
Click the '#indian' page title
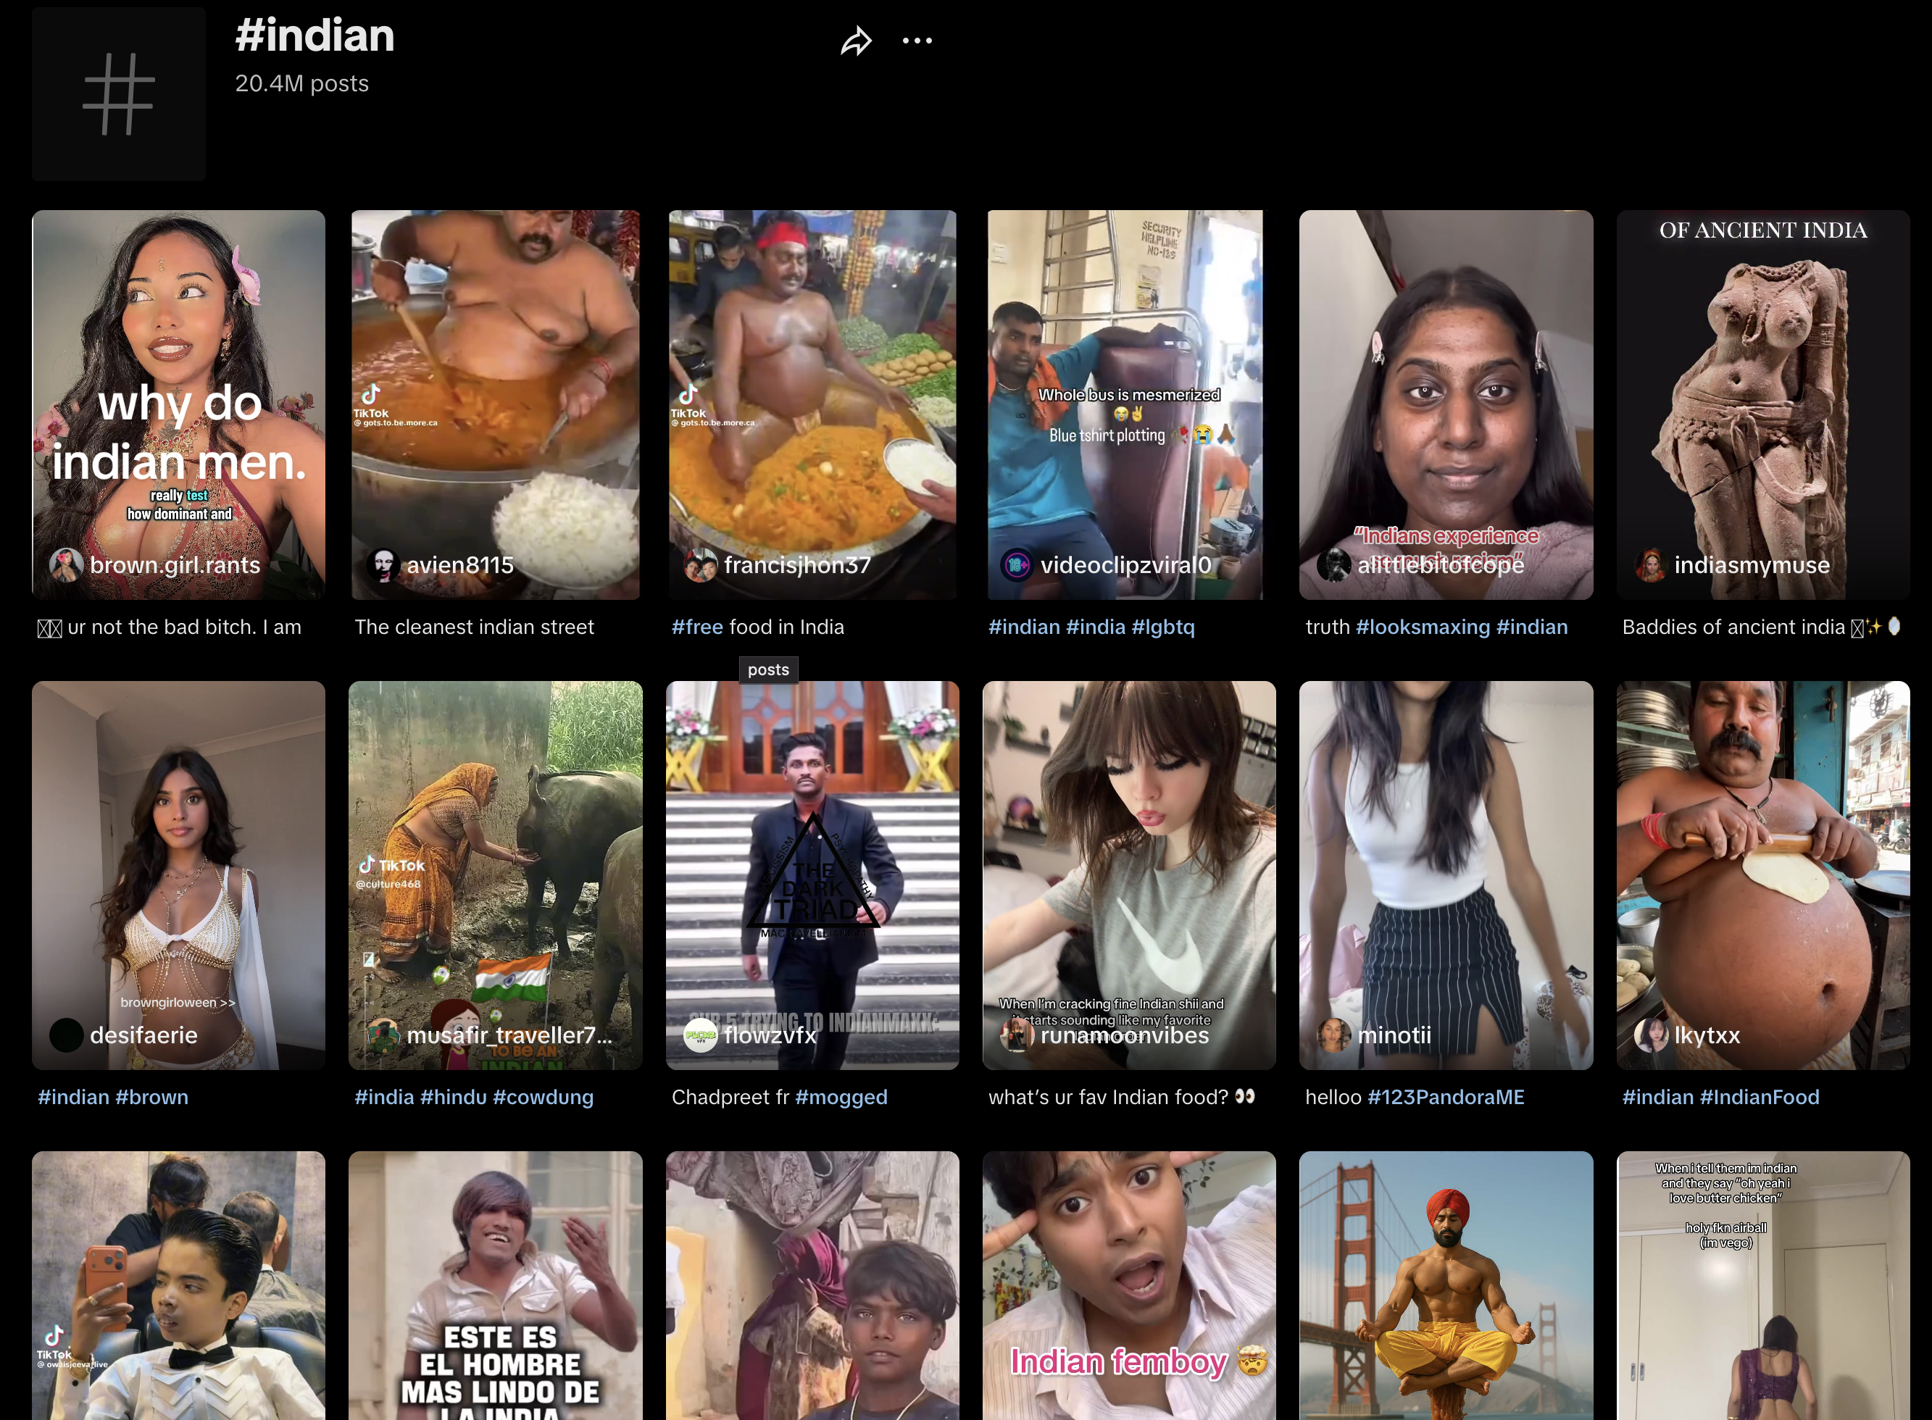click(x=315, y=35)
